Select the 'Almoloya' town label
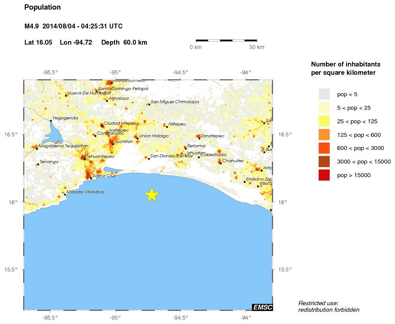Viewport: 395px width, 324px height. click(119, 98)
